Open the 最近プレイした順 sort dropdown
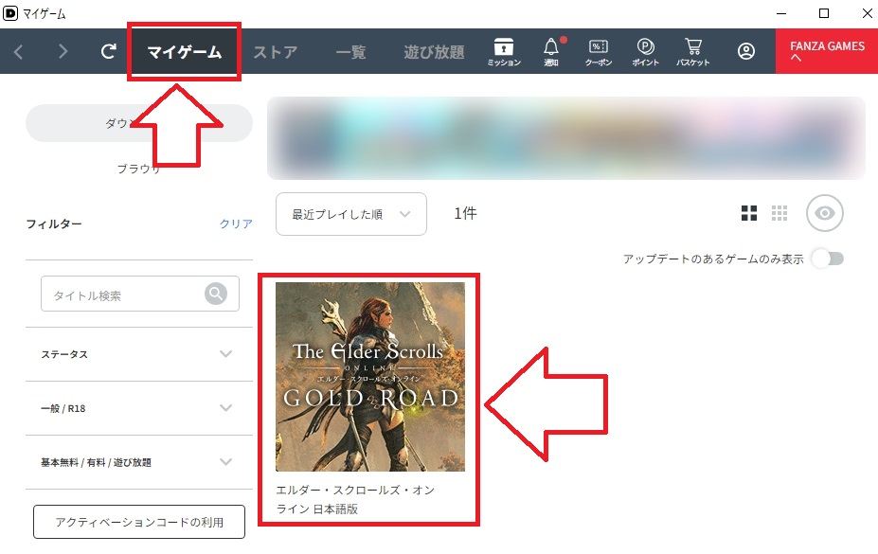Screen dimensions: 878x554 click(x=351, y=214)
